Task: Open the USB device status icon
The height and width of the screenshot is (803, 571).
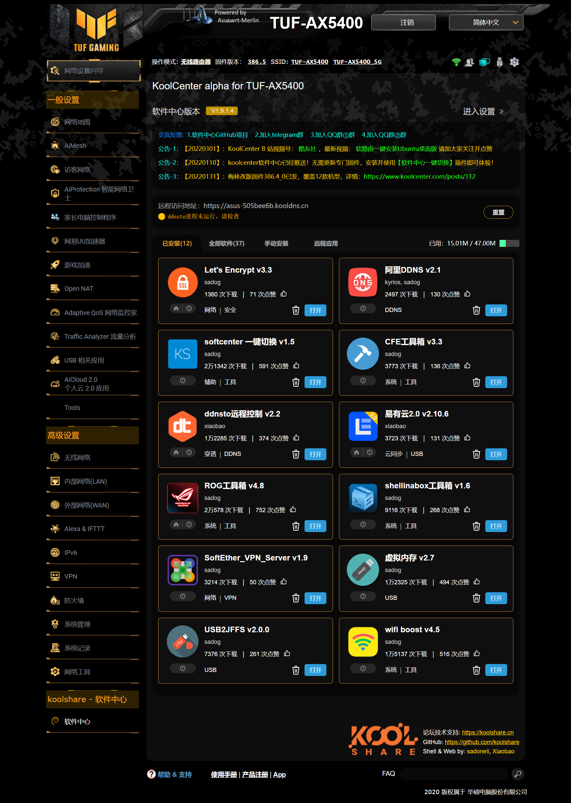Action: 499,62
